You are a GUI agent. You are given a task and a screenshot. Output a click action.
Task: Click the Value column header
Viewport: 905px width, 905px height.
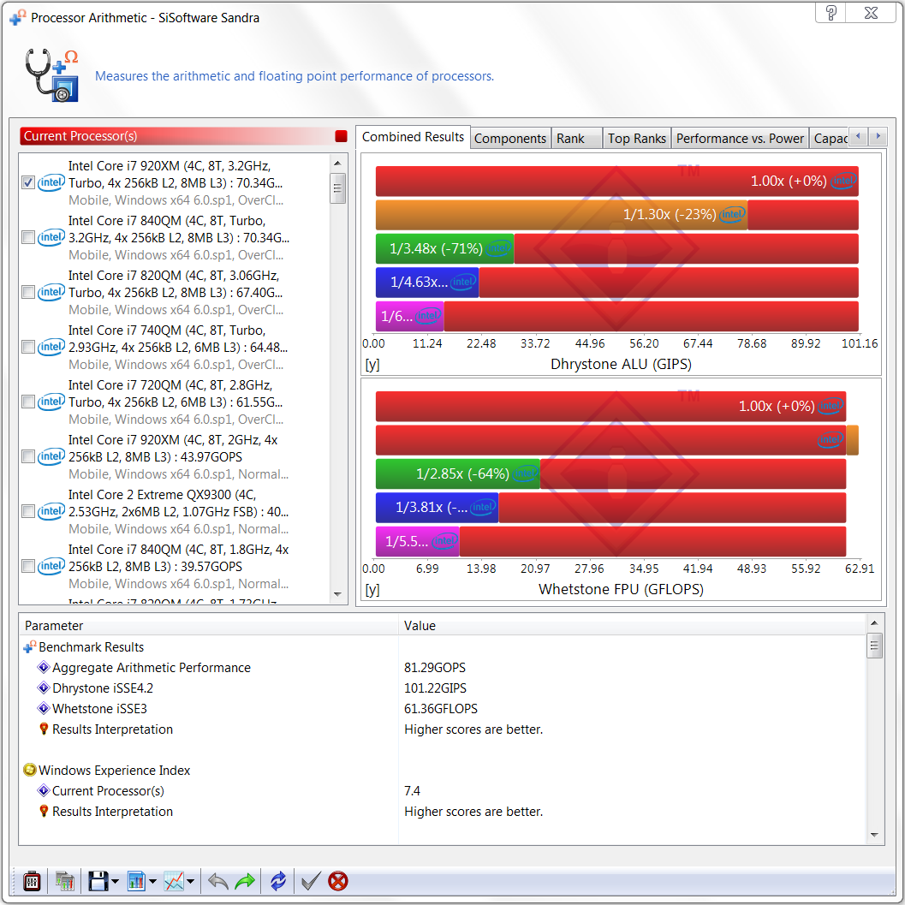coord(632,626)
